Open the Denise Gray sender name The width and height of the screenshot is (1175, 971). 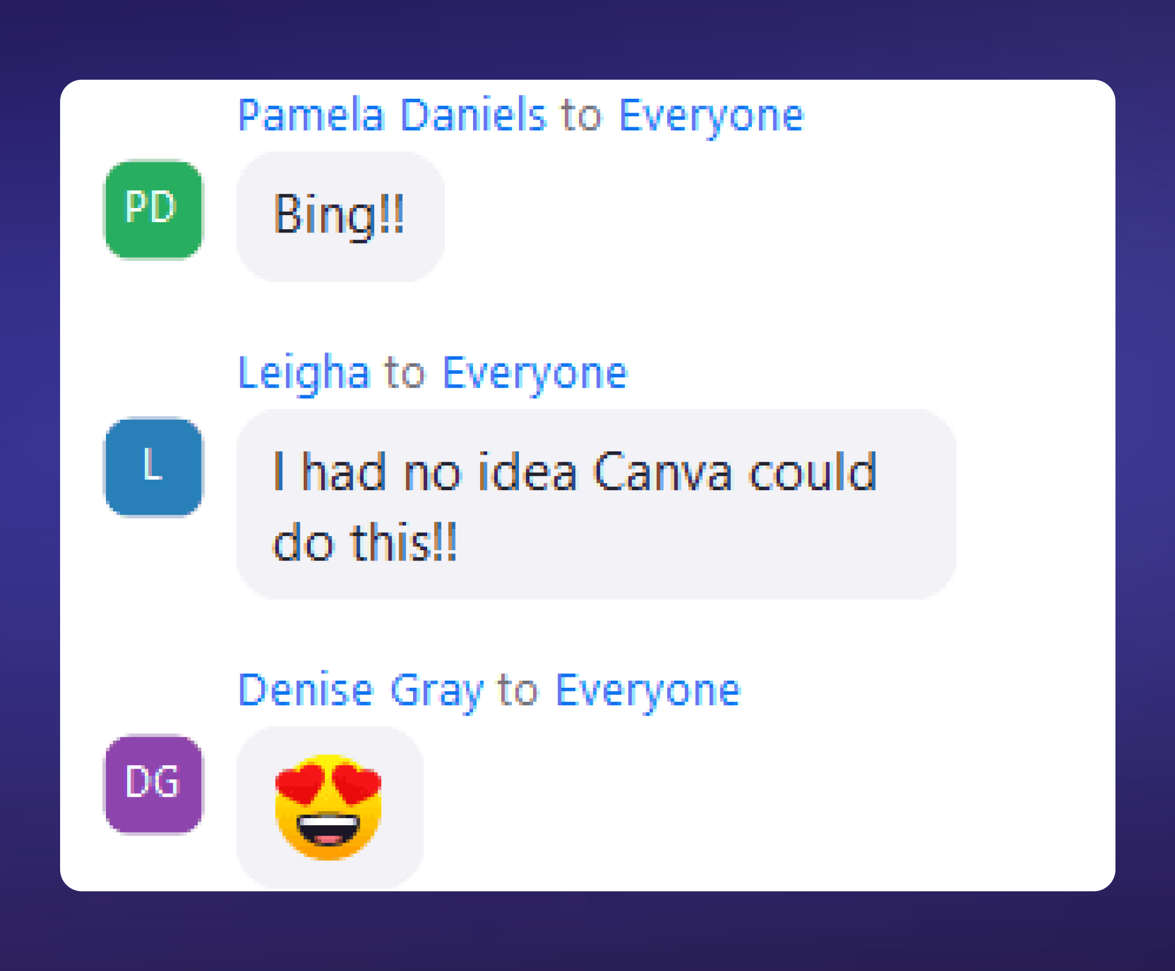(361, 690)
